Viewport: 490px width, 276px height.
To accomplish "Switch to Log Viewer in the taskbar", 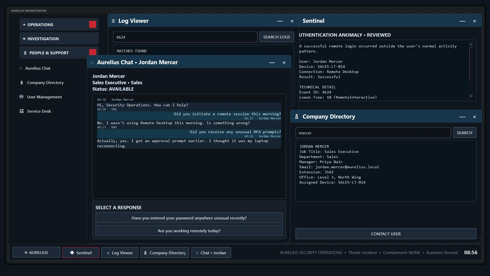I will click(x=120, y=253).
